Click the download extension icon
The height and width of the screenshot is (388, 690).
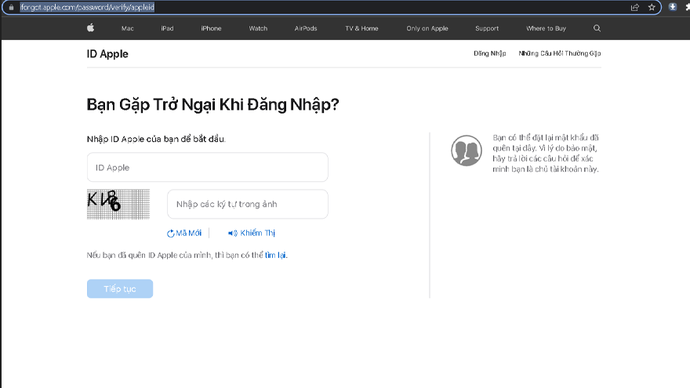pyautogui.click(x=672, y=7)
